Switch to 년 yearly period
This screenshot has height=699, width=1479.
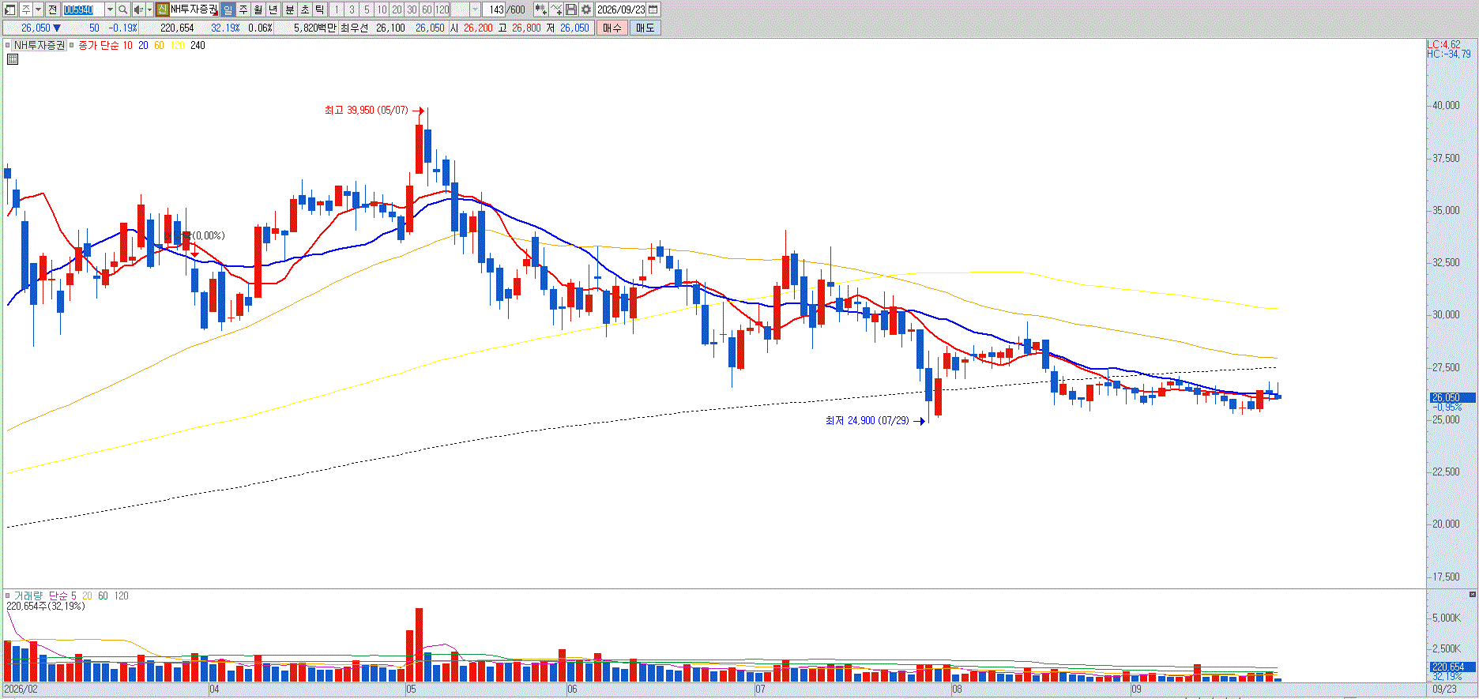[273, 9]
